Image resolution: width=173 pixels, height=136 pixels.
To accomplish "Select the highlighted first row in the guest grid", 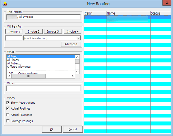I will point(128,17).
